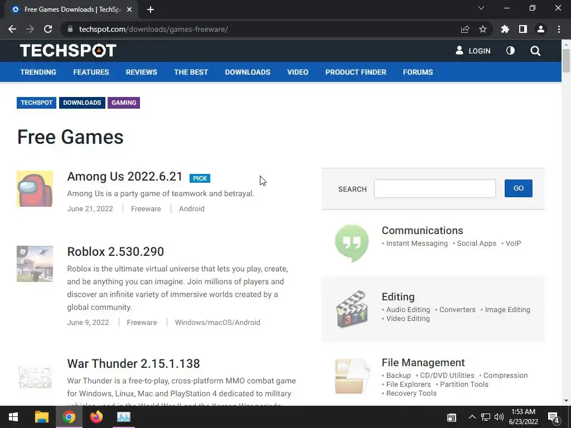The width and height of the screenshot is (571, 428).
Task: Click the TECHSPOT breadcrumb tag
Action: pyautogui.click(x=36, y=103)
